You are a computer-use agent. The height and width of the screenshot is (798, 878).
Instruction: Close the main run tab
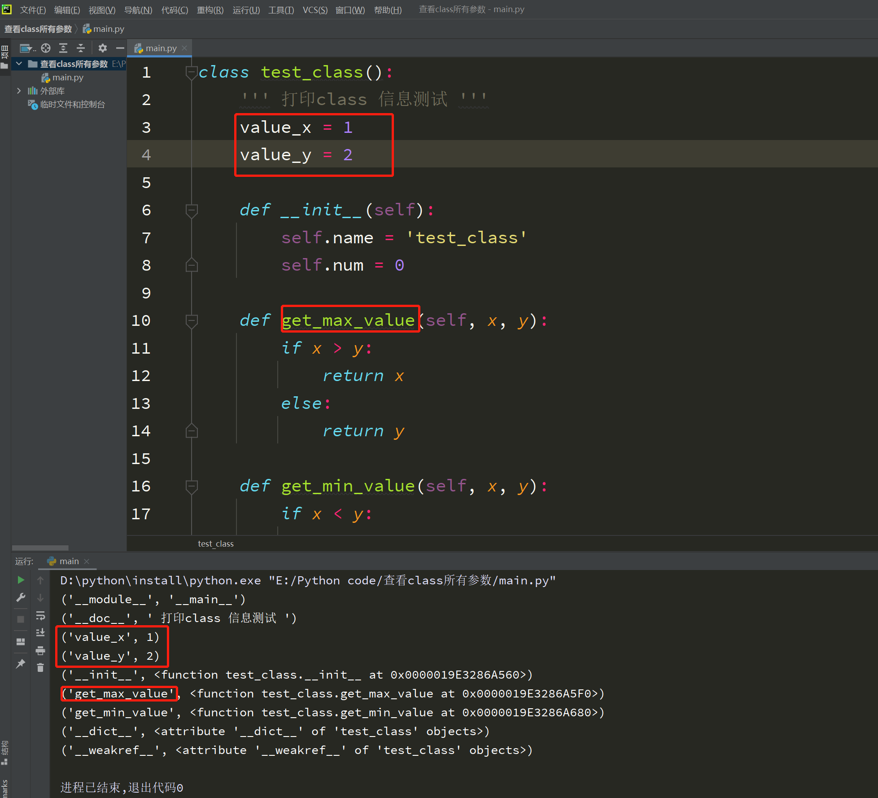(x=87, y=561)
